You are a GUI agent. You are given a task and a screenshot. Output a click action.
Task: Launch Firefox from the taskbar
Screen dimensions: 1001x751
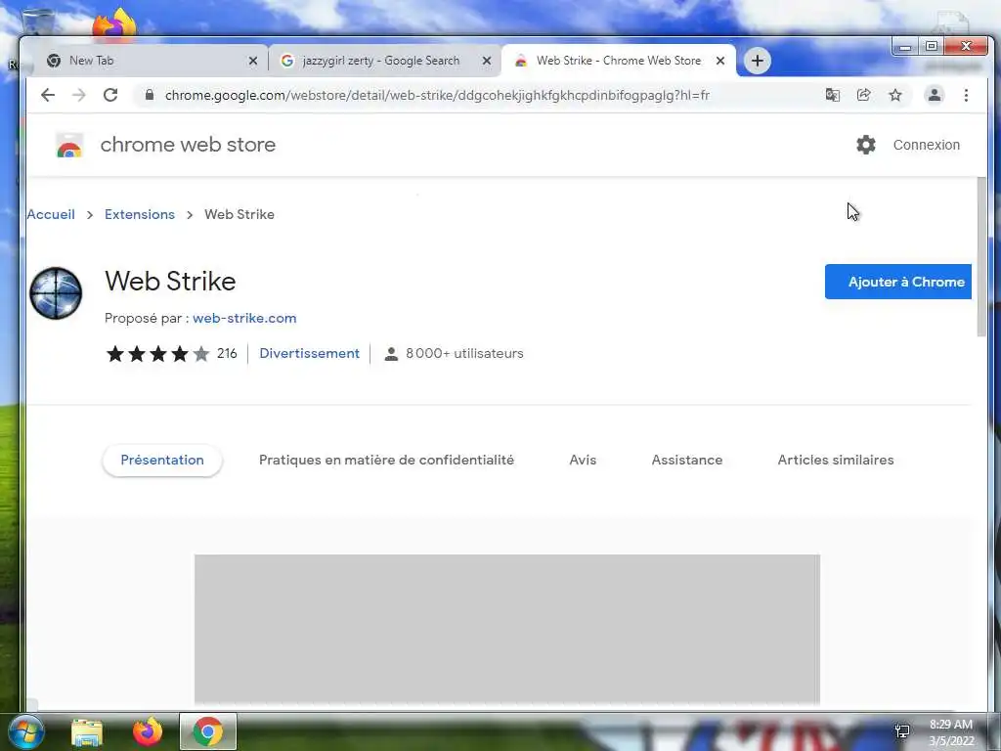pyautogui.click(x=148, y=731)
